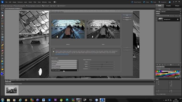The image size is (182, 102).
Task: Select the Move tool in toolbox
Action: tap(2, 10)
